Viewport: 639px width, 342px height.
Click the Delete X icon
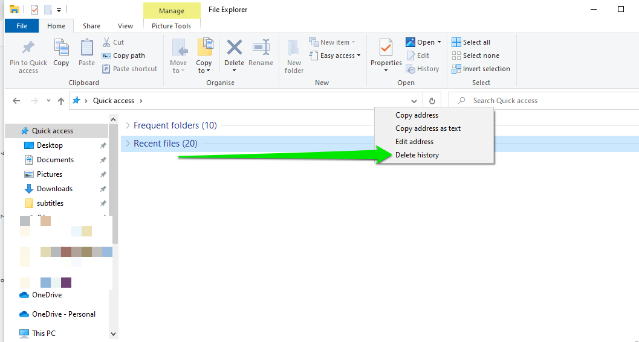235,48
